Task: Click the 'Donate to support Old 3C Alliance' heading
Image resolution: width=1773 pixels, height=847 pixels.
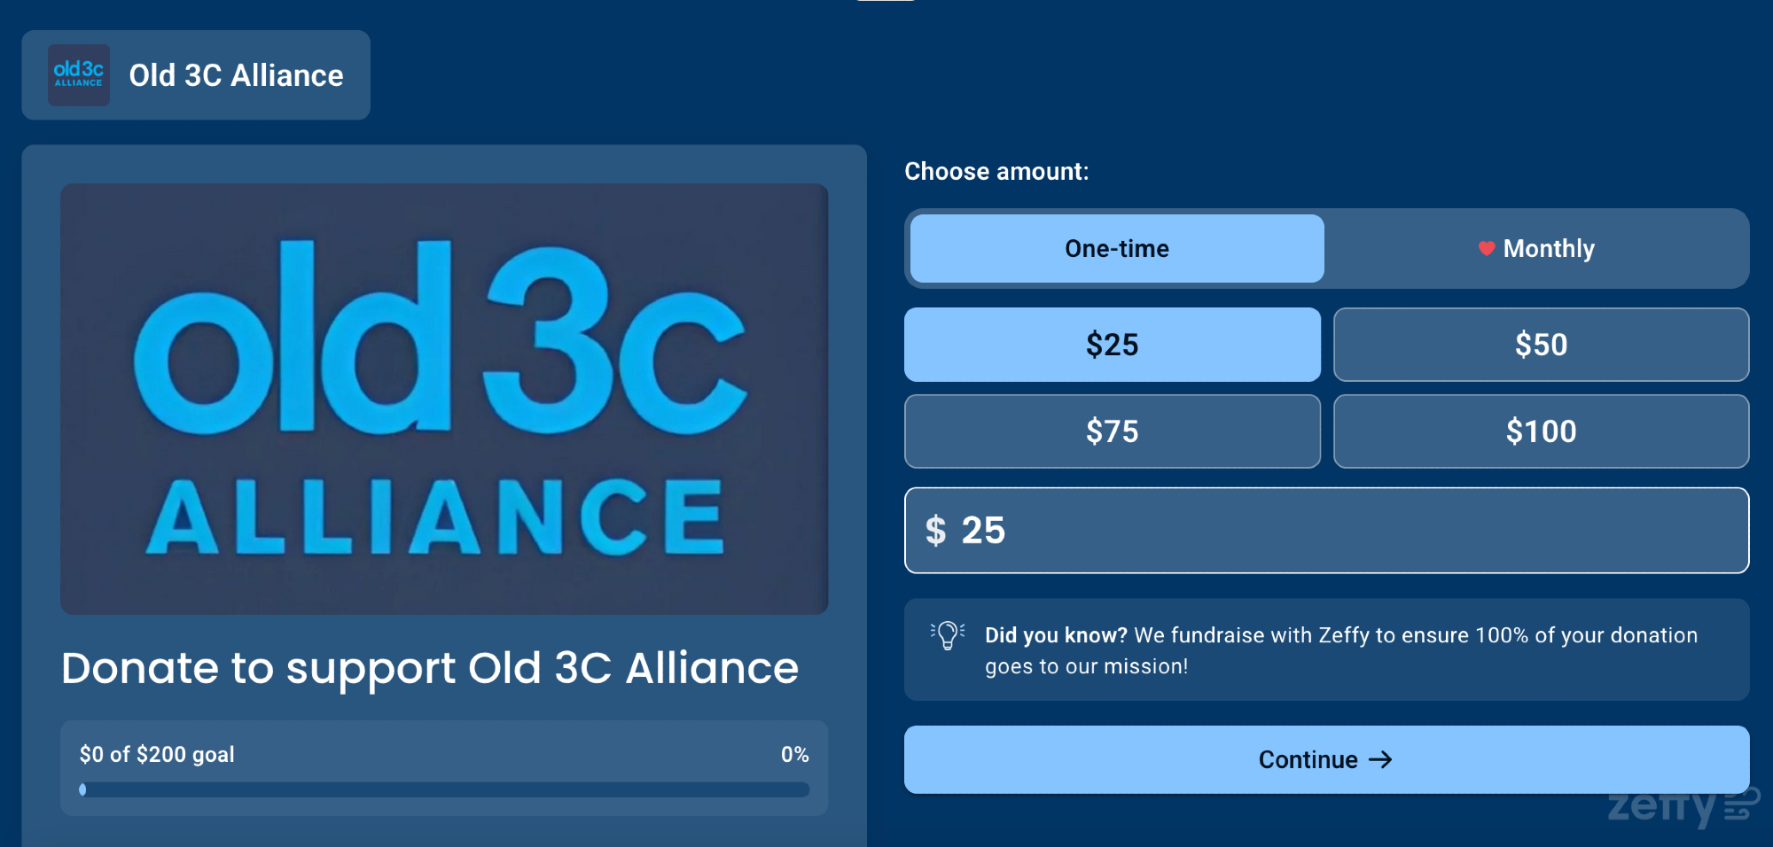Action: tap(430, 668)
